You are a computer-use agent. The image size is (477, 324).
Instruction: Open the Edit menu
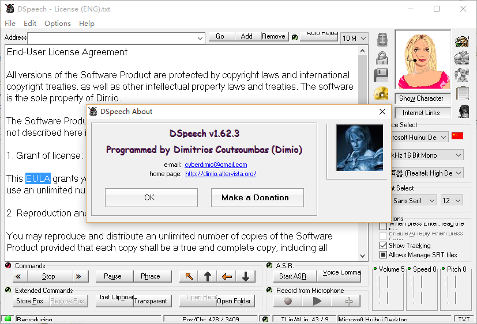pyautogui.click(x=30, y=24)
